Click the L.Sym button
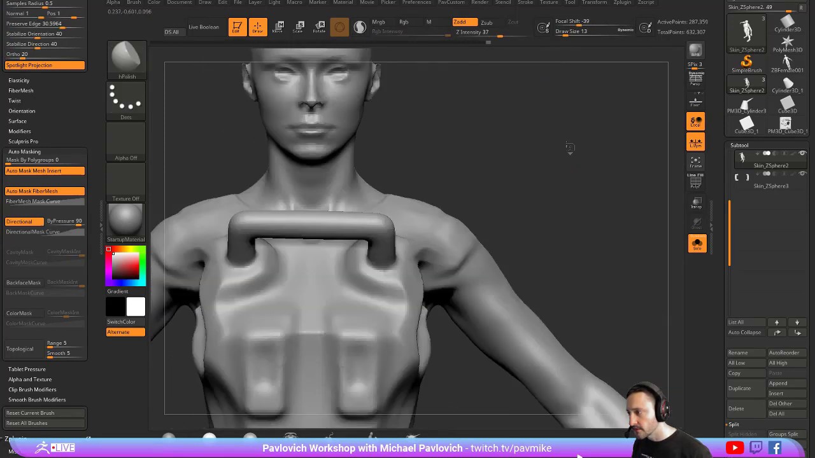The width and height of the screenshot is (815, 458). pyautogui.click(x=696, y=142)
